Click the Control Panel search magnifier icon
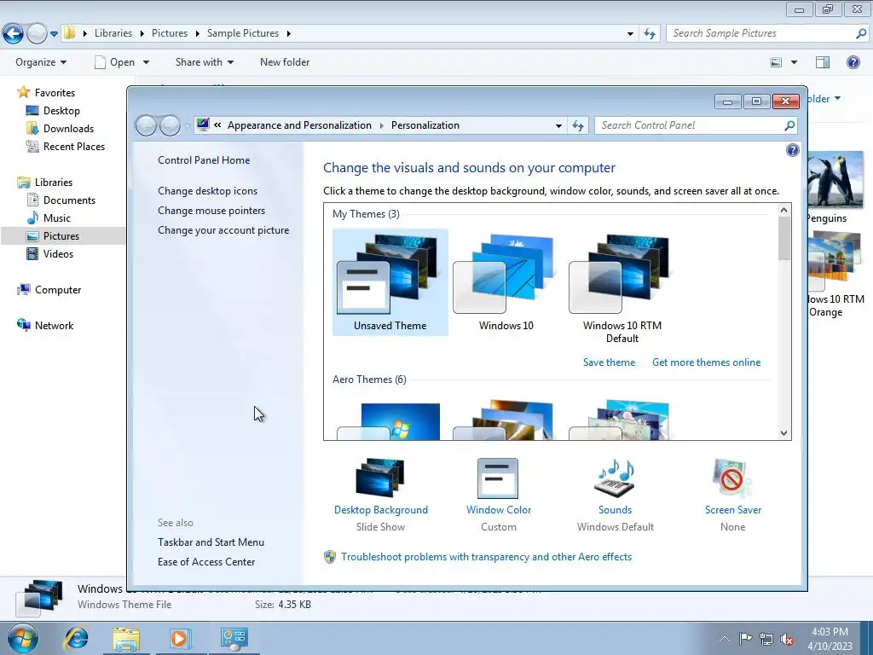873x655 pixels. click(789, 125)
